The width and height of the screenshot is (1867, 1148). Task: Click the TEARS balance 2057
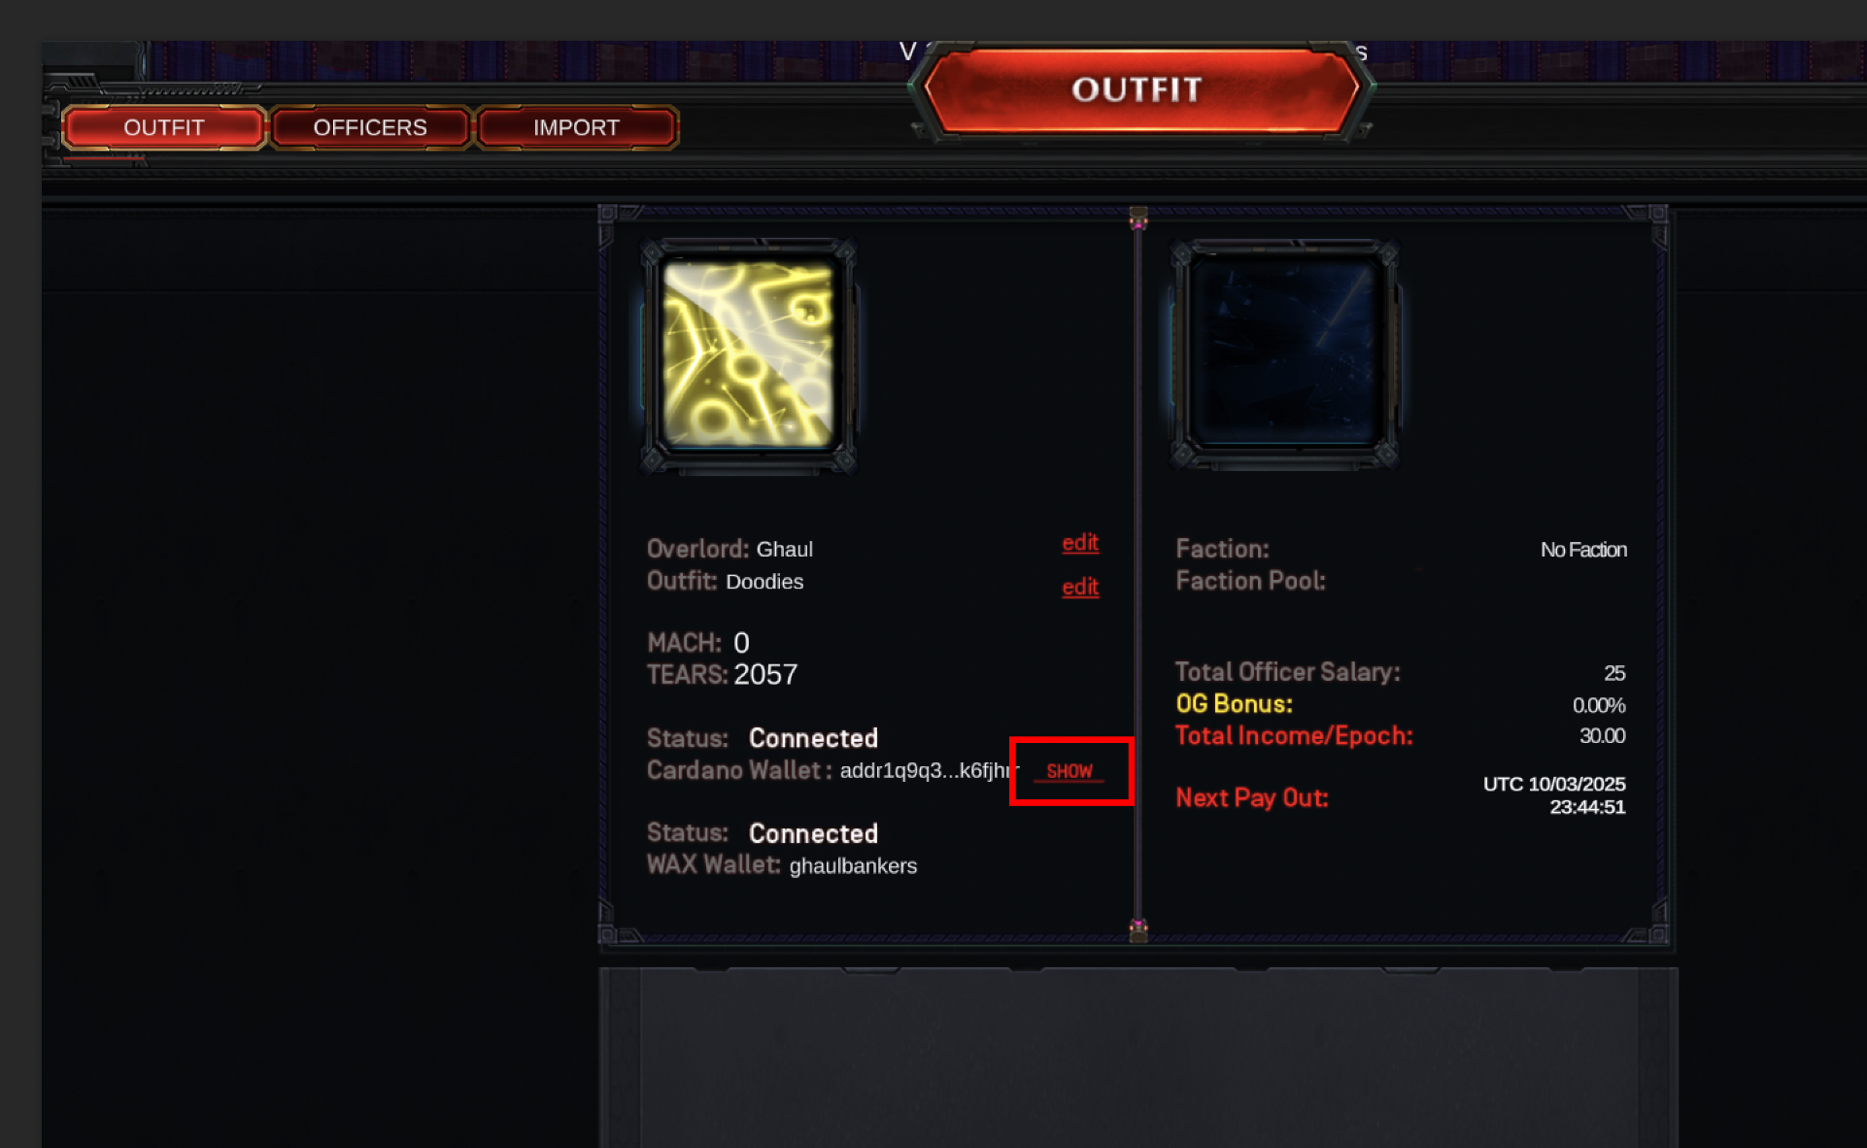(765, 674)
